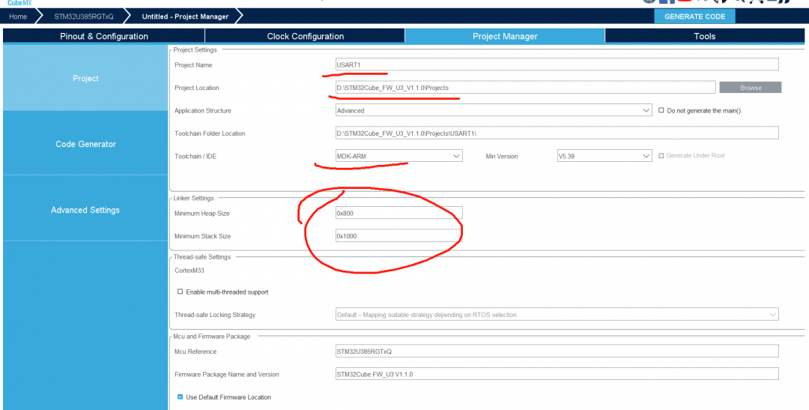Open the Tools tab
The height and width of the screenshot is (410, 809).
click(x=704, y=36)
